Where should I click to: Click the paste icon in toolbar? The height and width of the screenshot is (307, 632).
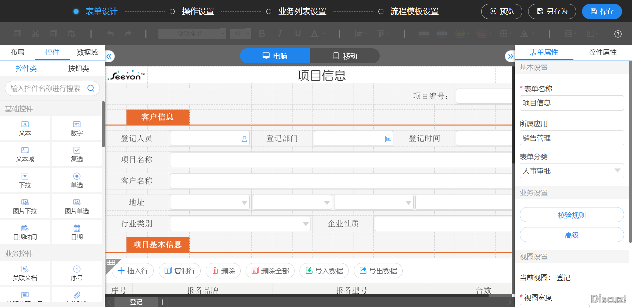click(x=71, y=34)
